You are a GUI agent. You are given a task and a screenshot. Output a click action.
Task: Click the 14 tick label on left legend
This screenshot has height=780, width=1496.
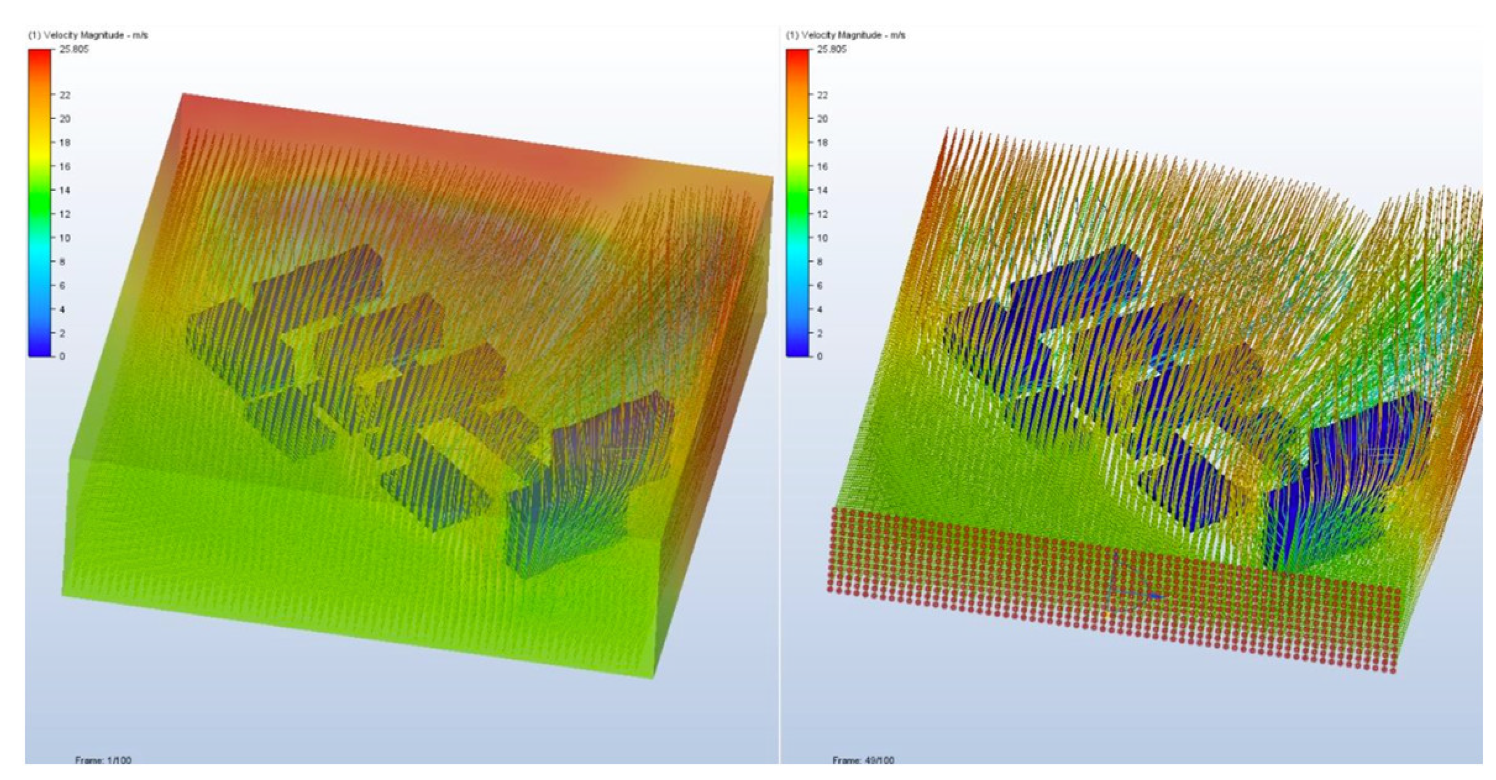click(x=64, y=190)
